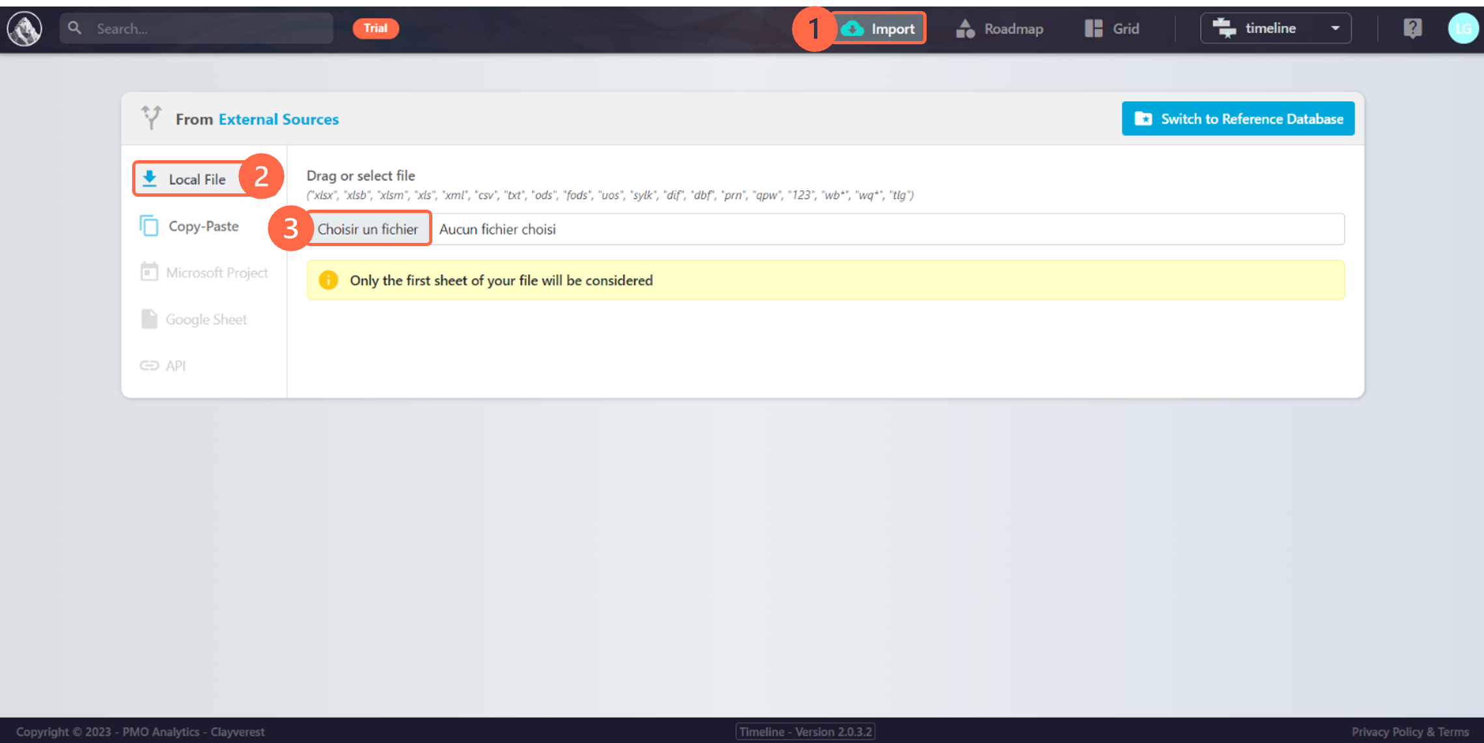Click the API link chain icon
Image resolution: width=1484 pixels, height=743 pixels.
(x=149, y=365)
